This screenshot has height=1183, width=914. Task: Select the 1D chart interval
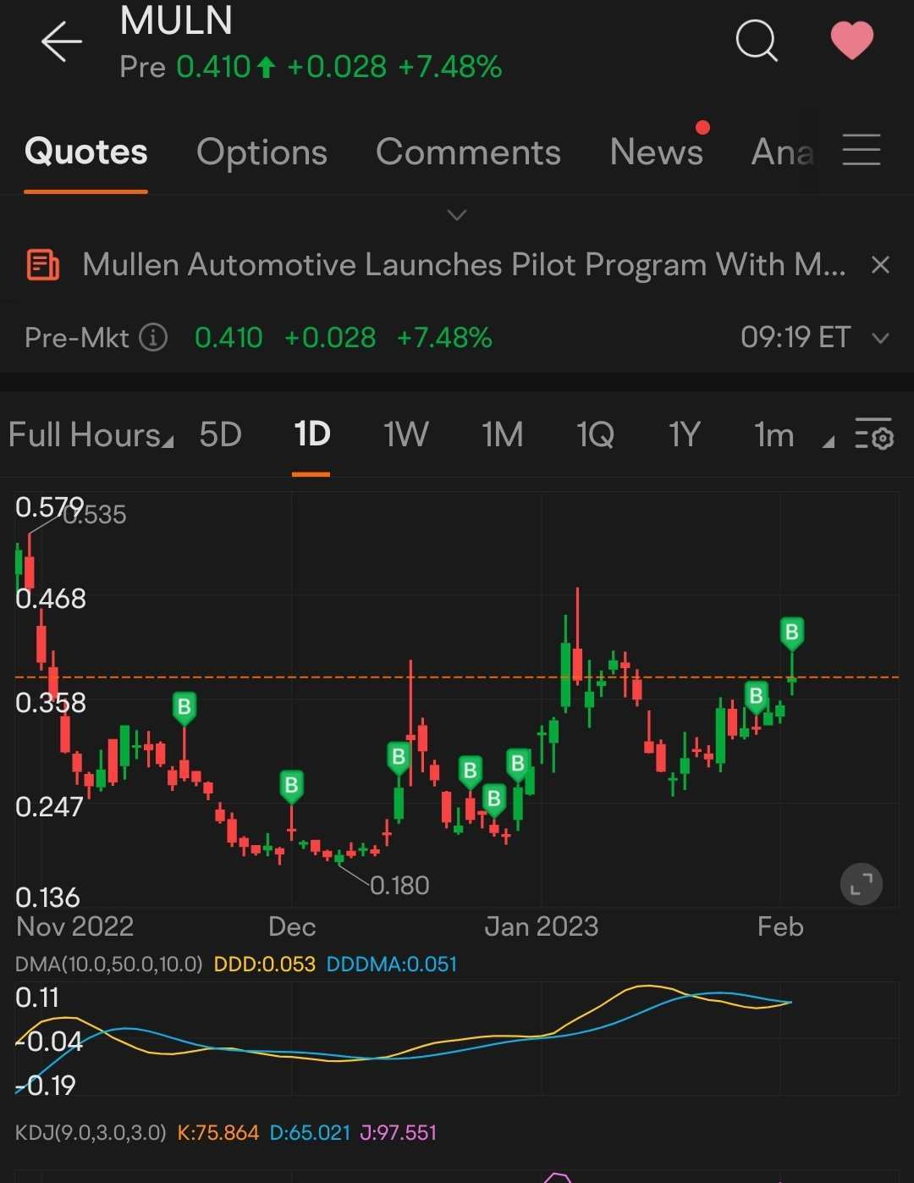[311, 435]
